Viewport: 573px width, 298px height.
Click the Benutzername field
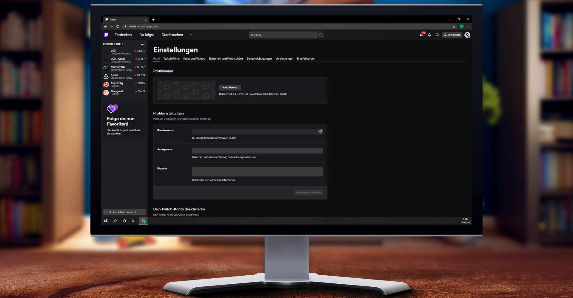(x=255, y=131)
